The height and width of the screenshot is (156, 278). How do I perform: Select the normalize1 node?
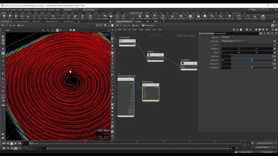[x=127, y=42]
